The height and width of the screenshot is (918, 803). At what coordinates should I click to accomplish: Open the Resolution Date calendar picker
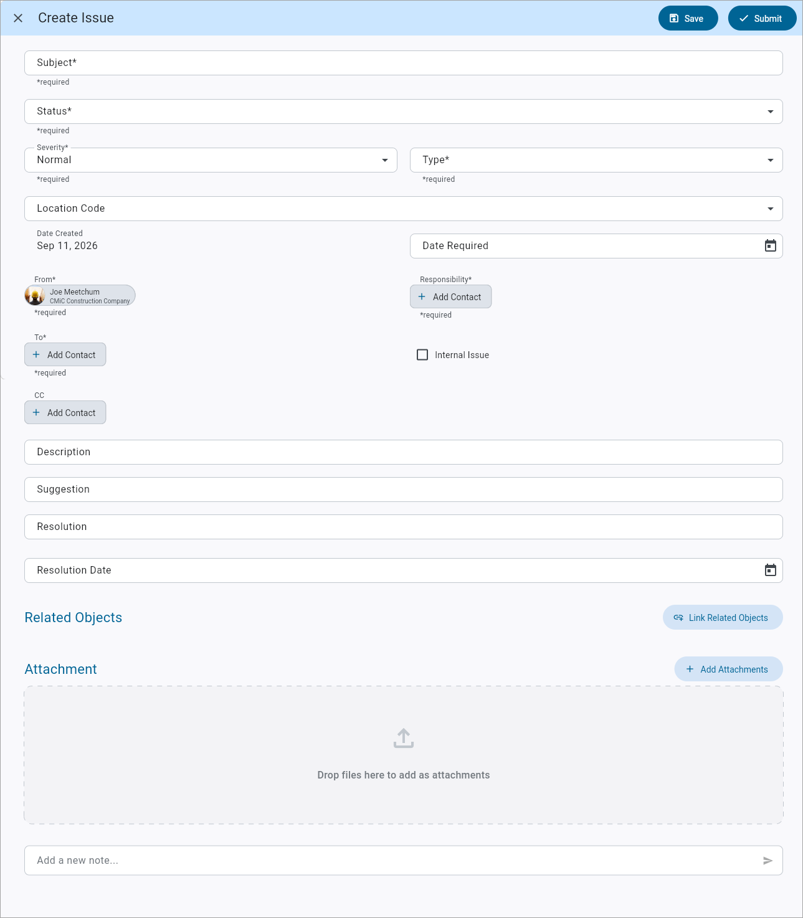[771, 570]
